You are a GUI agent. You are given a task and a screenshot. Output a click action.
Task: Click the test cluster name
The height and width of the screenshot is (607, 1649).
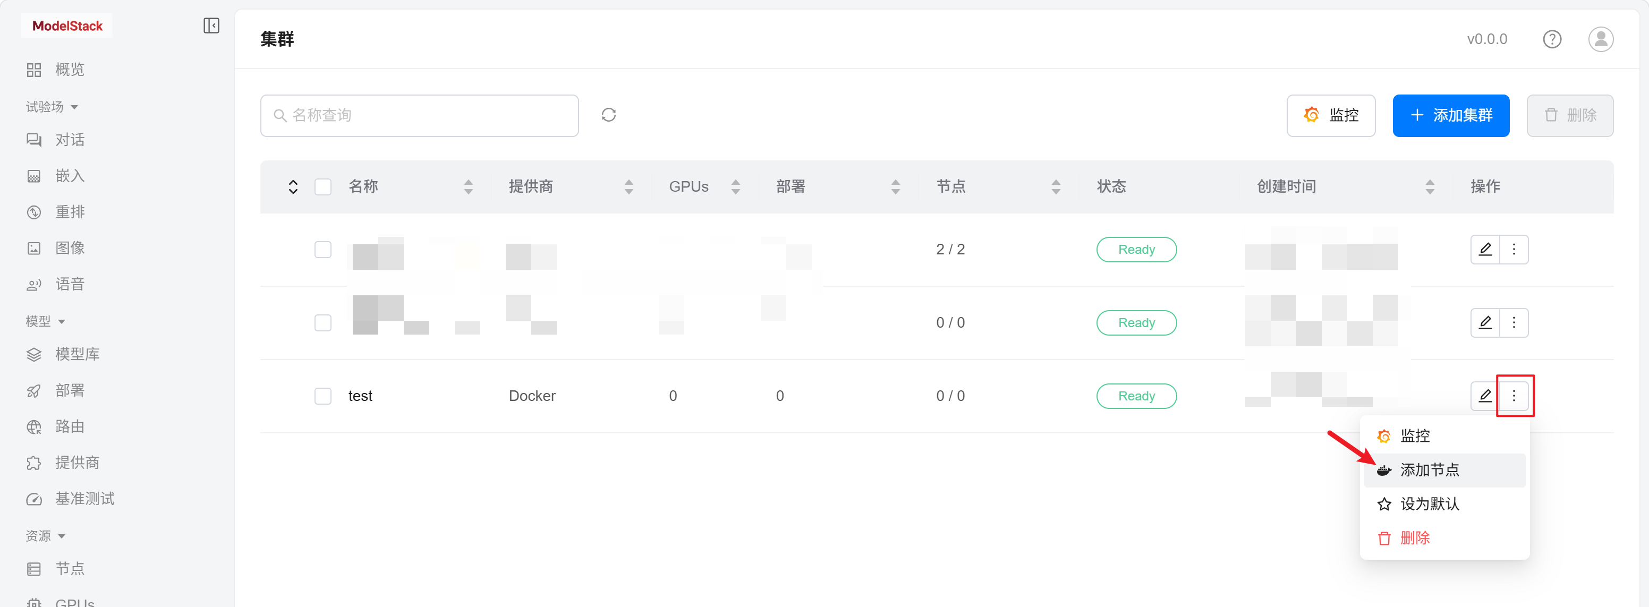point(360,396)
